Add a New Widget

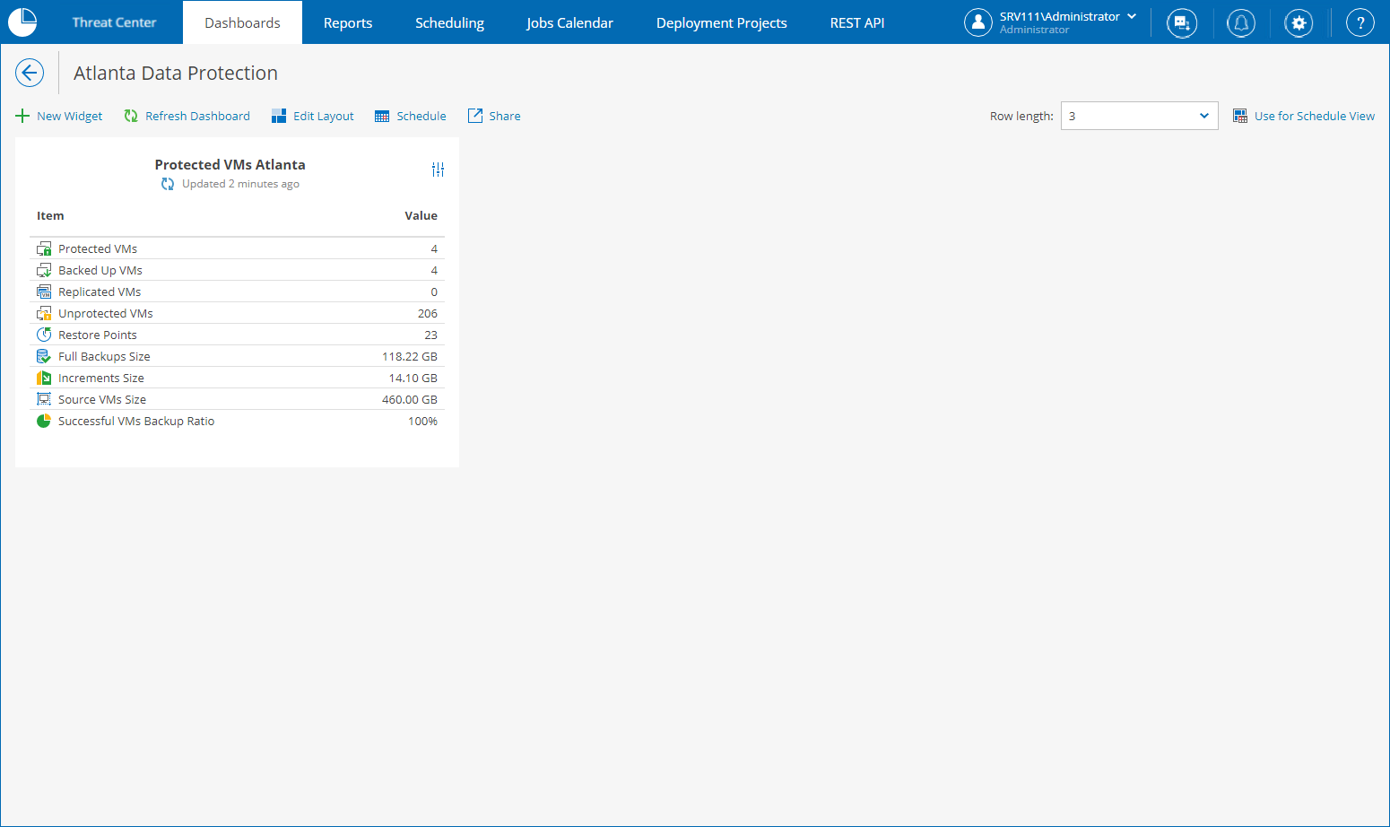(x=59, y=116)
